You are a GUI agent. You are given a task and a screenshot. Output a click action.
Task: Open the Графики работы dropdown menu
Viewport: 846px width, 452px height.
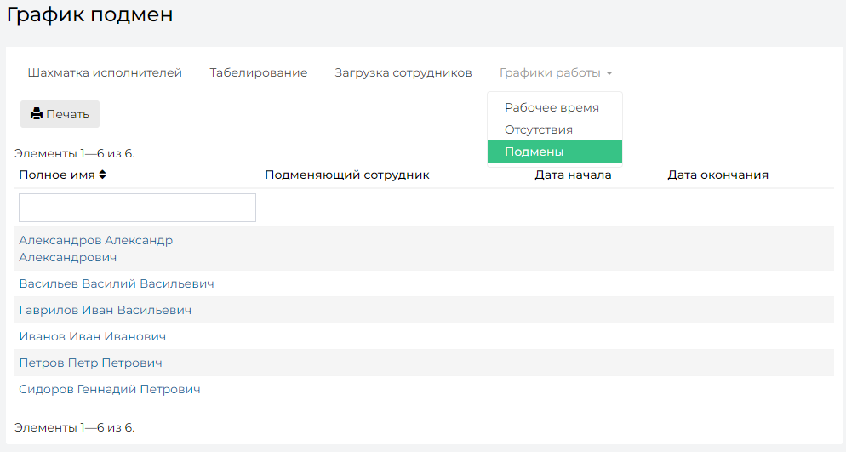point(556,73)
